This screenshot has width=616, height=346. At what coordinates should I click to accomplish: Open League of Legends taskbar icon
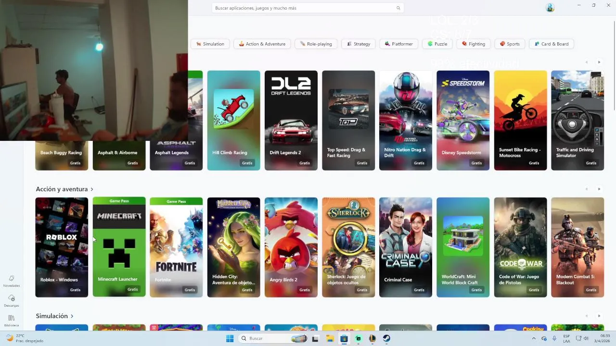(x=372, y=338)
